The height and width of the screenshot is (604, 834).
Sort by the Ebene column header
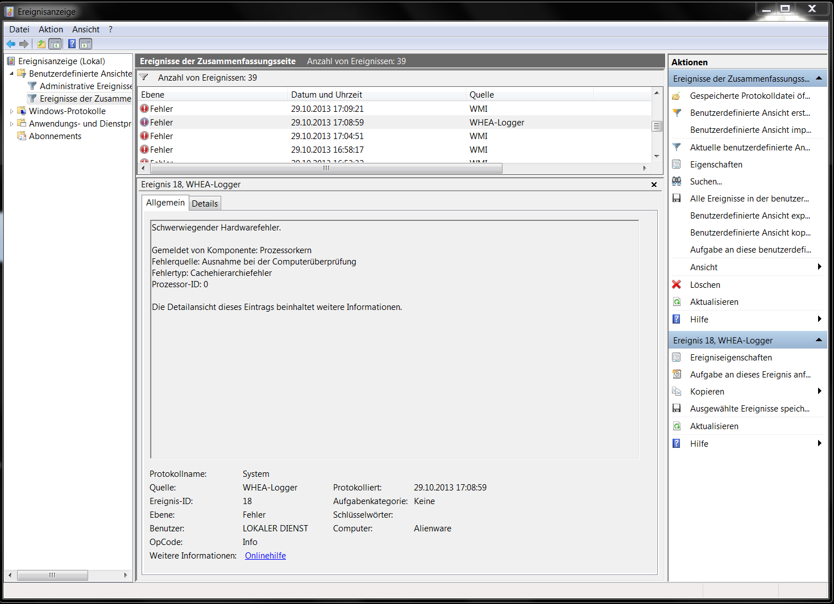click(x=213, y=95)
